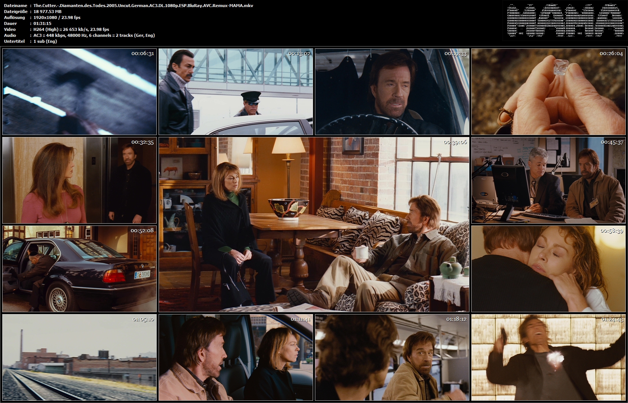The image size is (628, 403).
Task: Click the subtitle value 1 sub (Eng)
Action: point(45,41)
